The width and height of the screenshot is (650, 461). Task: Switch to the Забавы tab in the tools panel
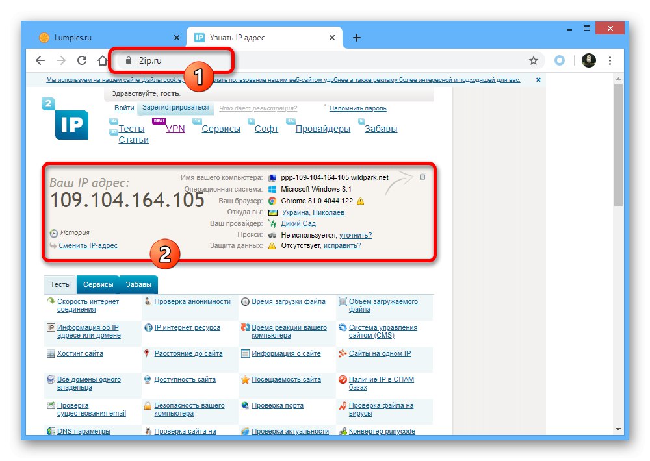(x=138, y=284)
